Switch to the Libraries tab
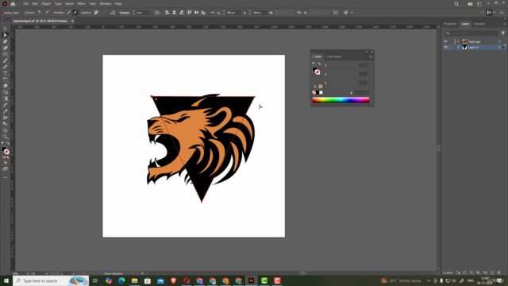 [479, 24]
